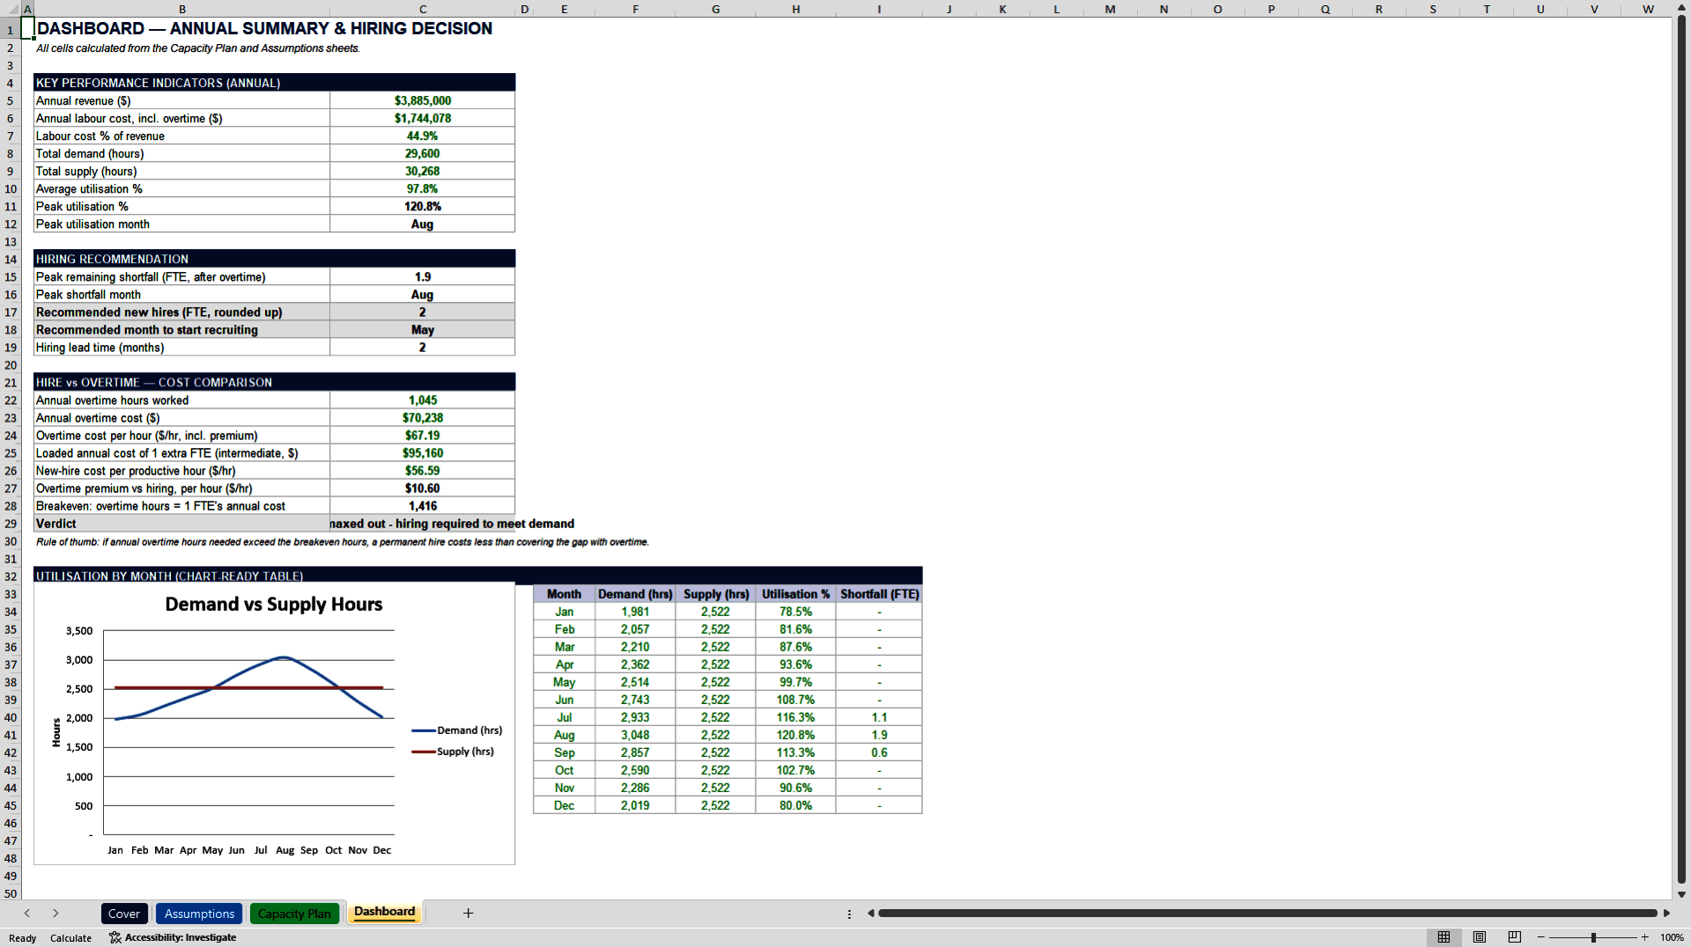
Task: Select column H header
Action: point(795,9)
